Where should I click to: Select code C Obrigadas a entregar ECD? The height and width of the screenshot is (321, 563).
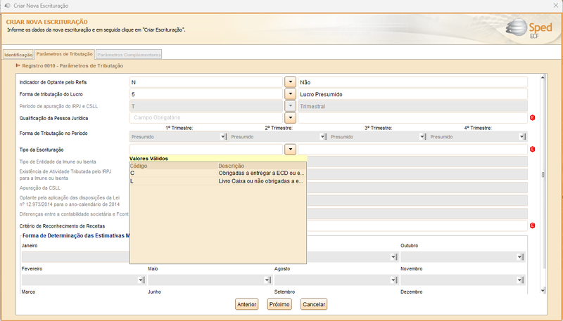218,173
